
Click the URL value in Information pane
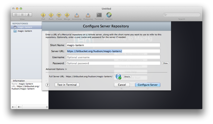click(26, 88)
